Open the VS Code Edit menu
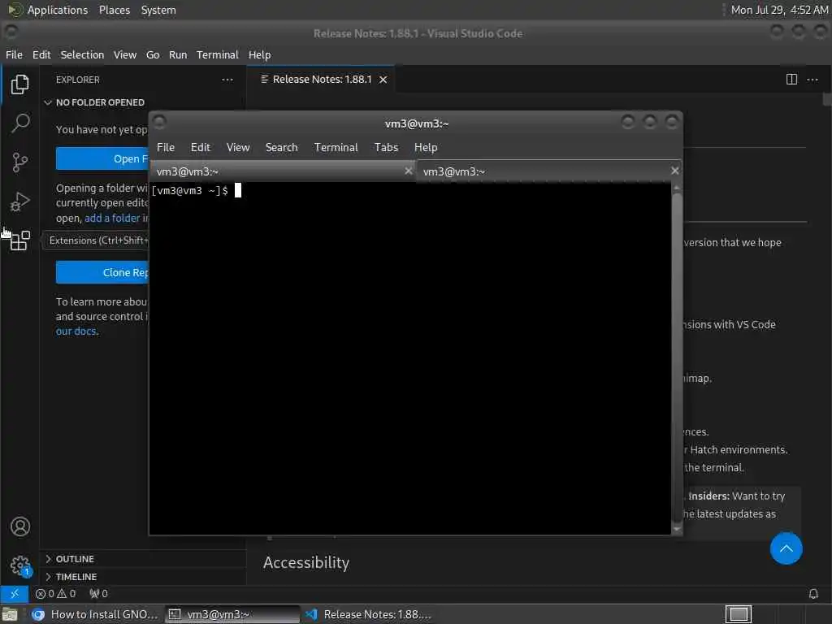 pyautogui.click(x=41, y=54)
